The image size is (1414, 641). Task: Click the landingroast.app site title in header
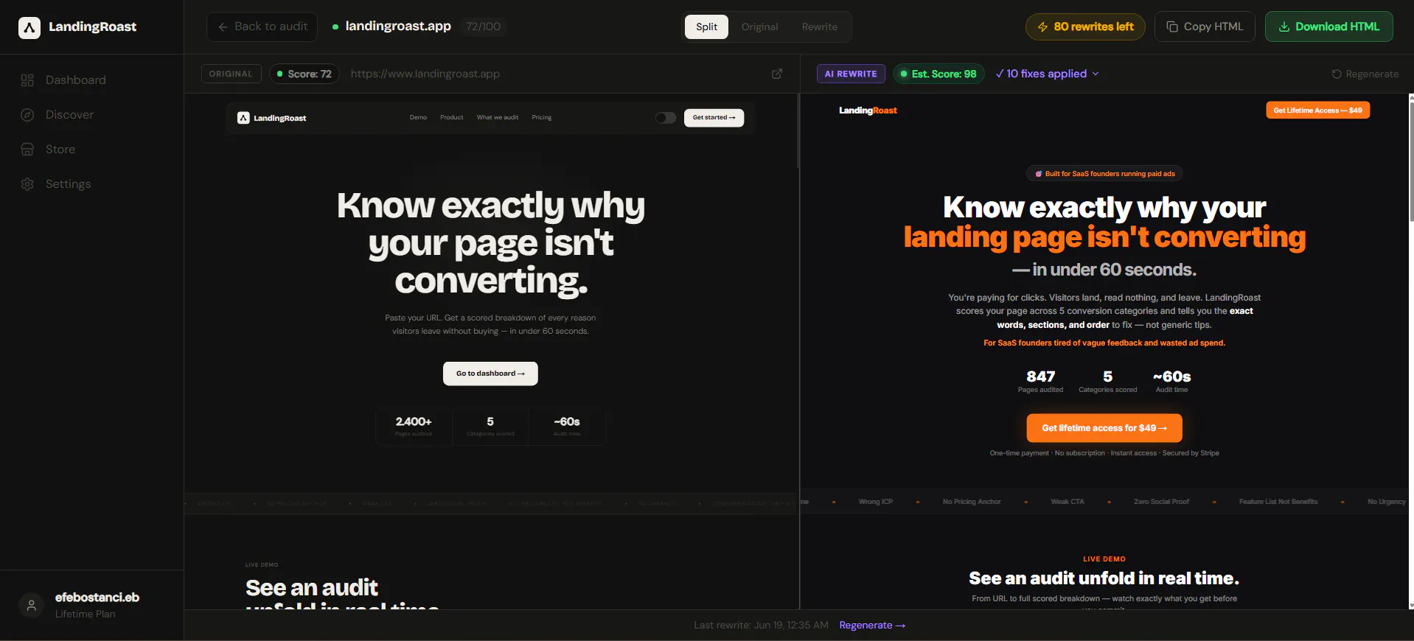point(398,27)
